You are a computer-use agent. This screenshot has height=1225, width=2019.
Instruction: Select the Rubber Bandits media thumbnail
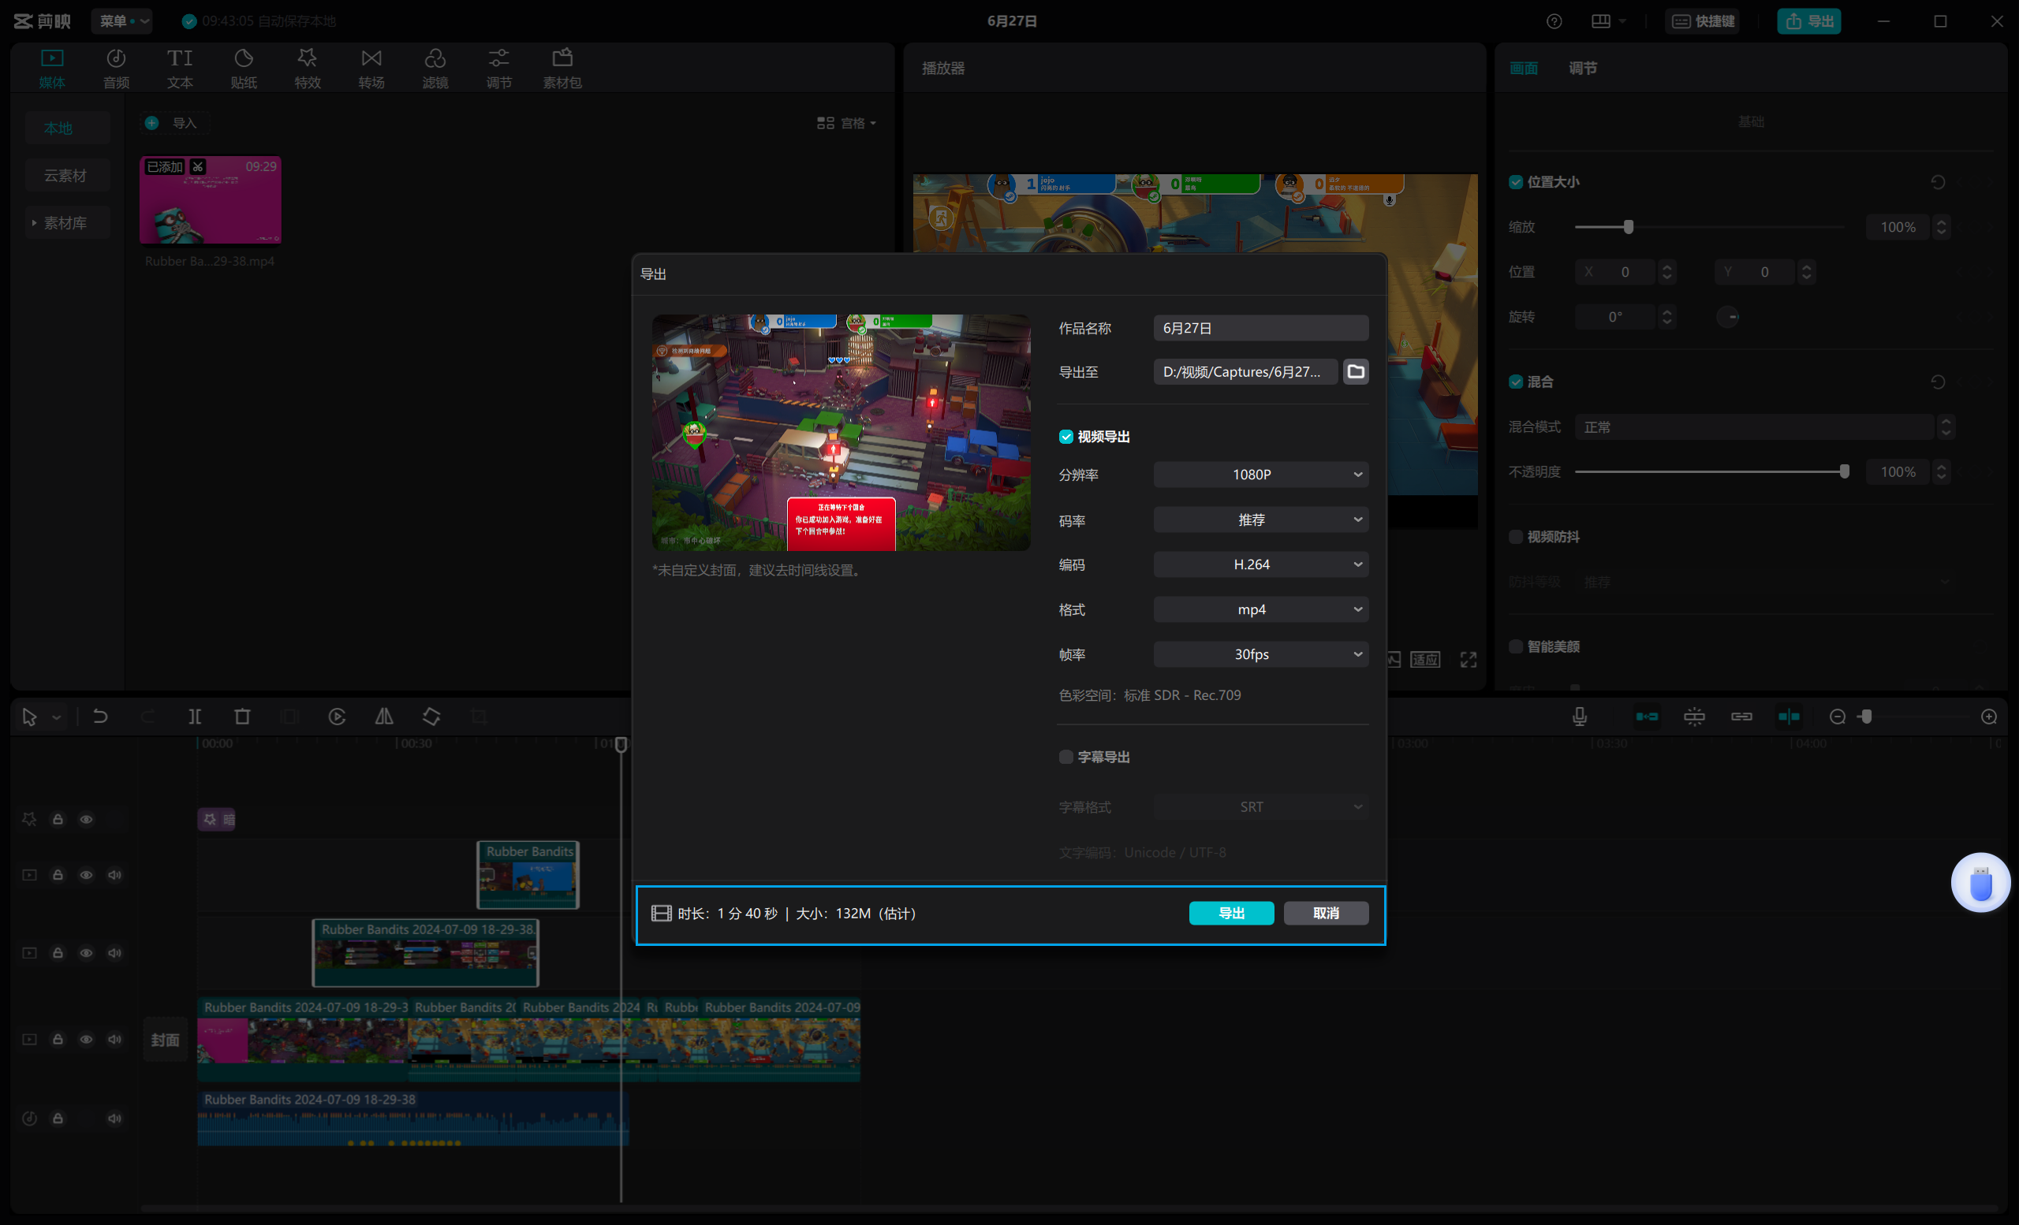(211, 199)
